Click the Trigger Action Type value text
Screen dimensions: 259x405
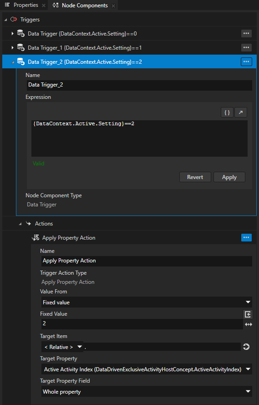point(68,282)
